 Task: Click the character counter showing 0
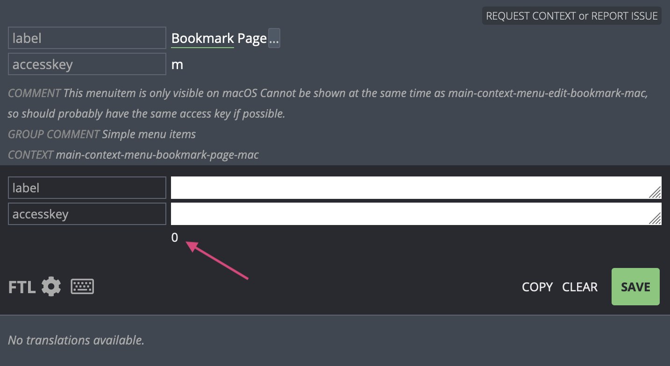point(175,238)
